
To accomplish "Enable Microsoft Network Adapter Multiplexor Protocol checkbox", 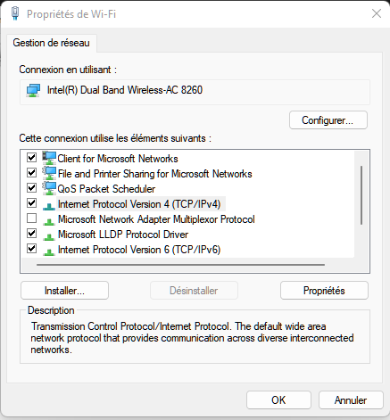I will (x=31, y=218).
